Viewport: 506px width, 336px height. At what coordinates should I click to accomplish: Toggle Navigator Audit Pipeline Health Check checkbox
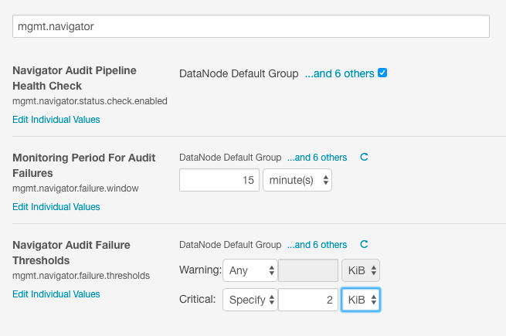click(382, 73)
